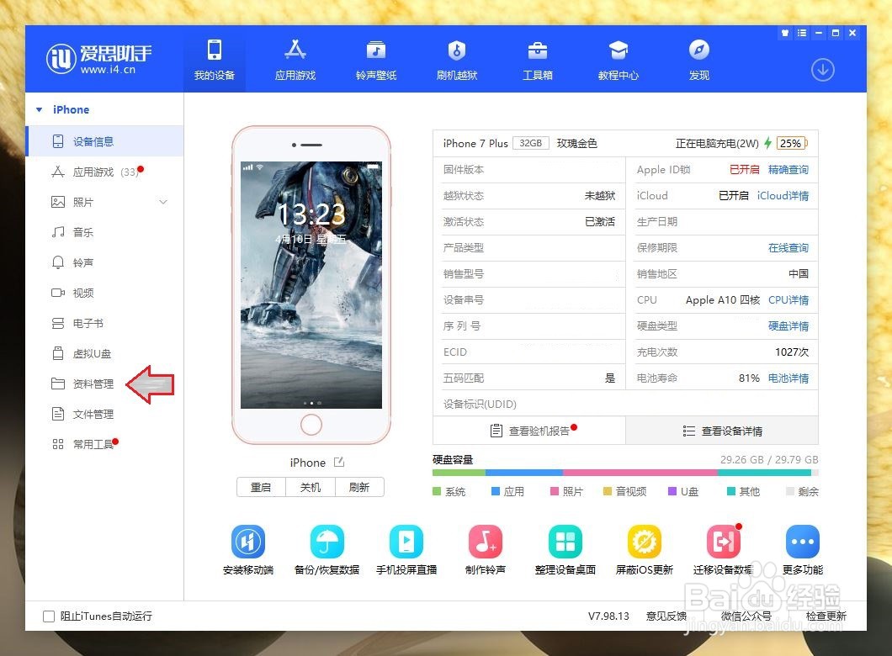Viewport: 892px width, 656px height.
Task: Switch to the 工具箱 tab
Action: (x=537, y=58)
